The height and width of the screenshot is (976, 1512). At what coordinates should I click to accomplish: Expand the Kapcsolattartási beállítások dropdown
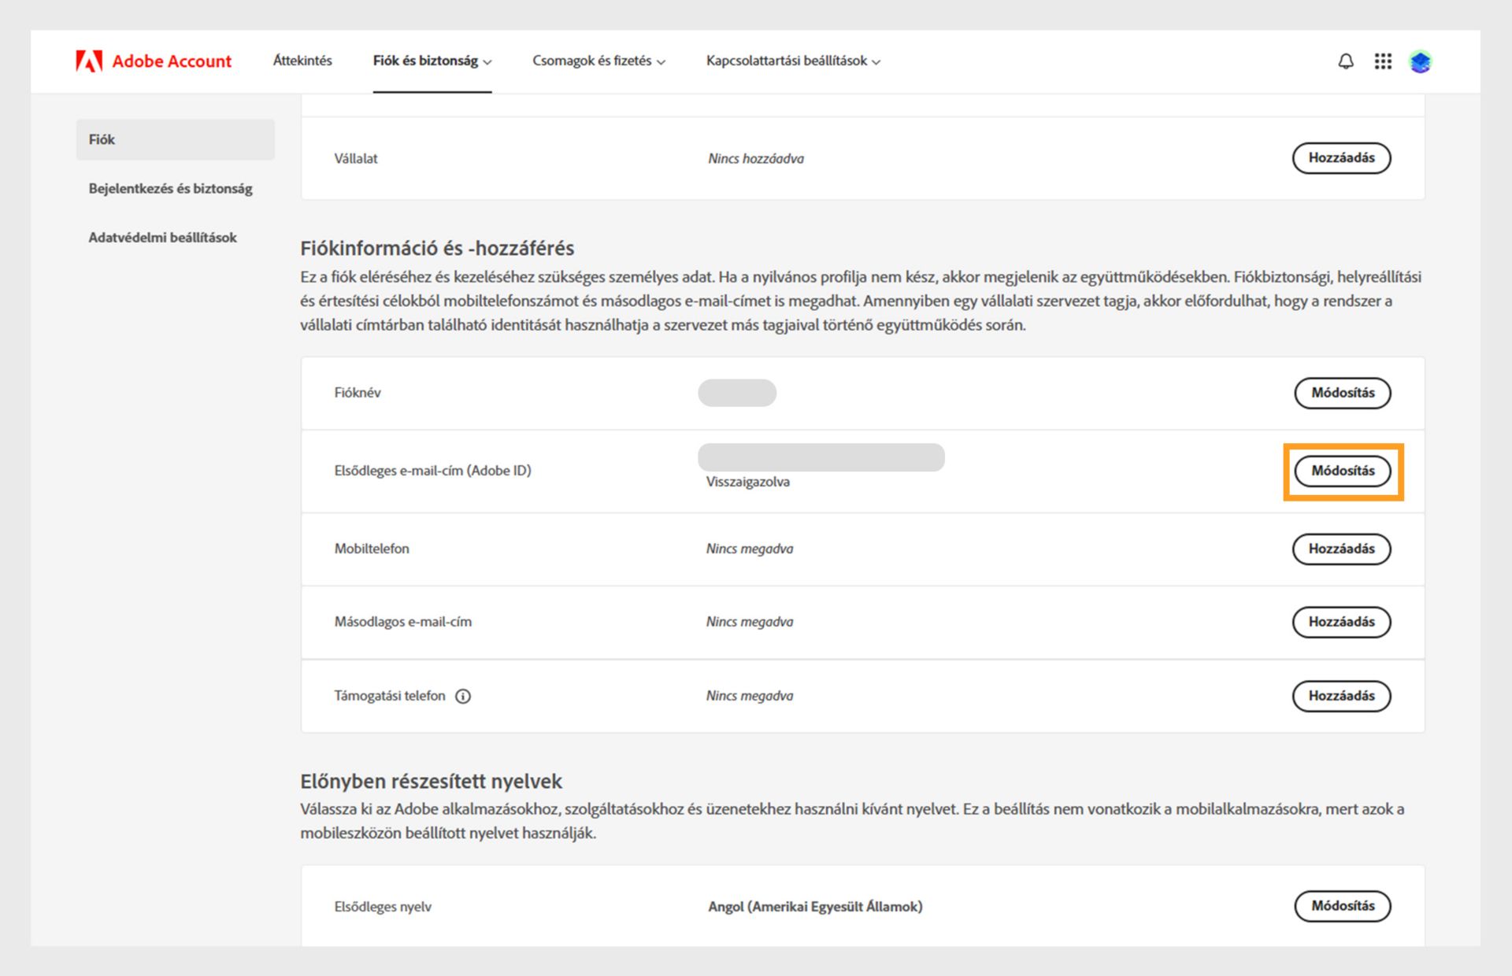point(793,61)
